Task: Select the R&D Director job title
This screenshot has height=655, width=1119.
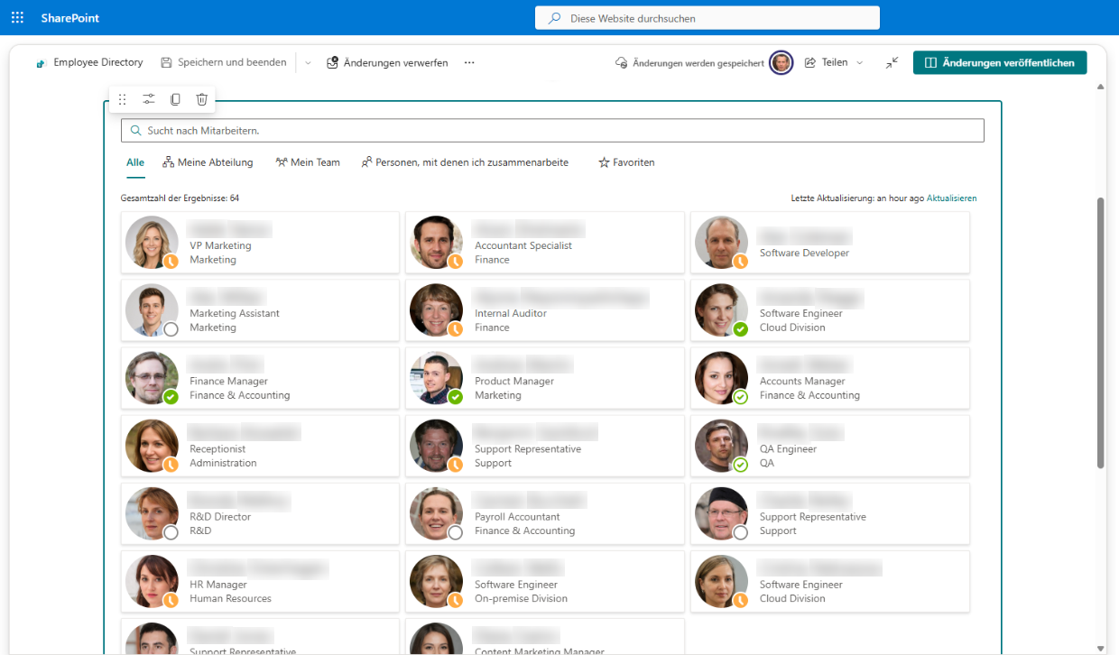Action: pos(220,517)
